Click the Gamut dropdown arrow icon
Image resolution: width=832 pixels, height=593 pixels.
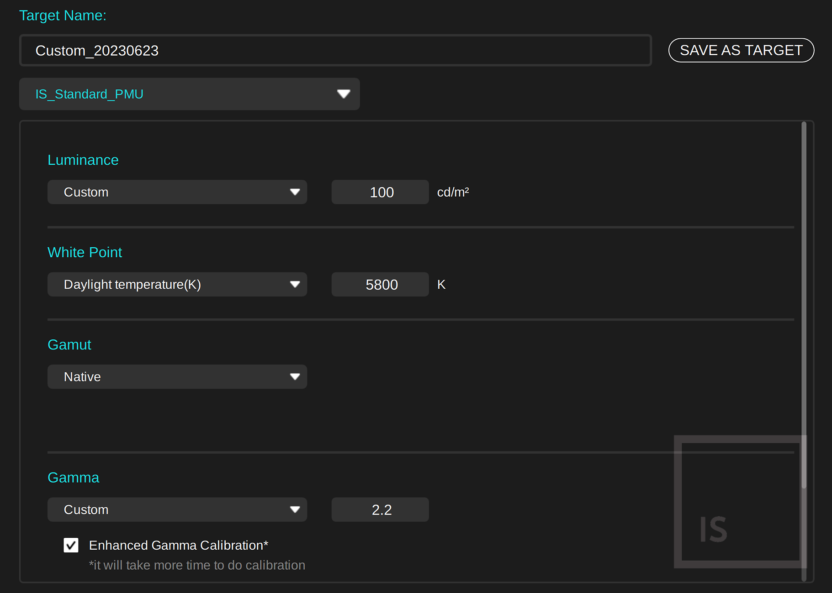pyautogui.click(x=295, y=377)
